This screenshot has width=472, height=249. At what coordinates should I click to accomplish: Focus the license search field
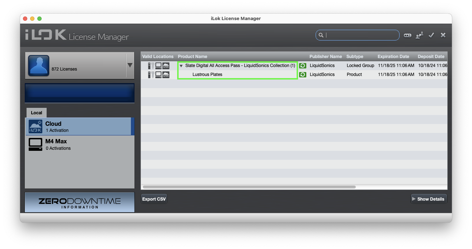[x=358, y=35]
